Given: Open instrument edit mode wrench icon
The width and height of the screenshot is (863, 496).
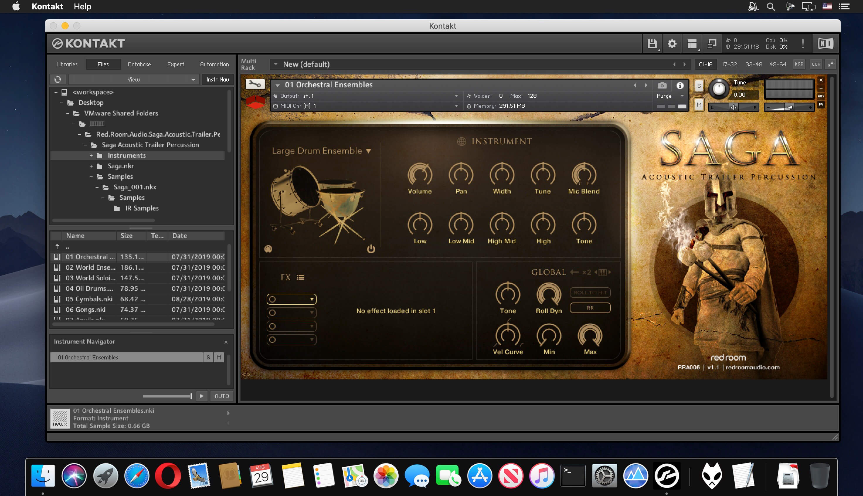Looking at the screenshot, I should (255, 84).
